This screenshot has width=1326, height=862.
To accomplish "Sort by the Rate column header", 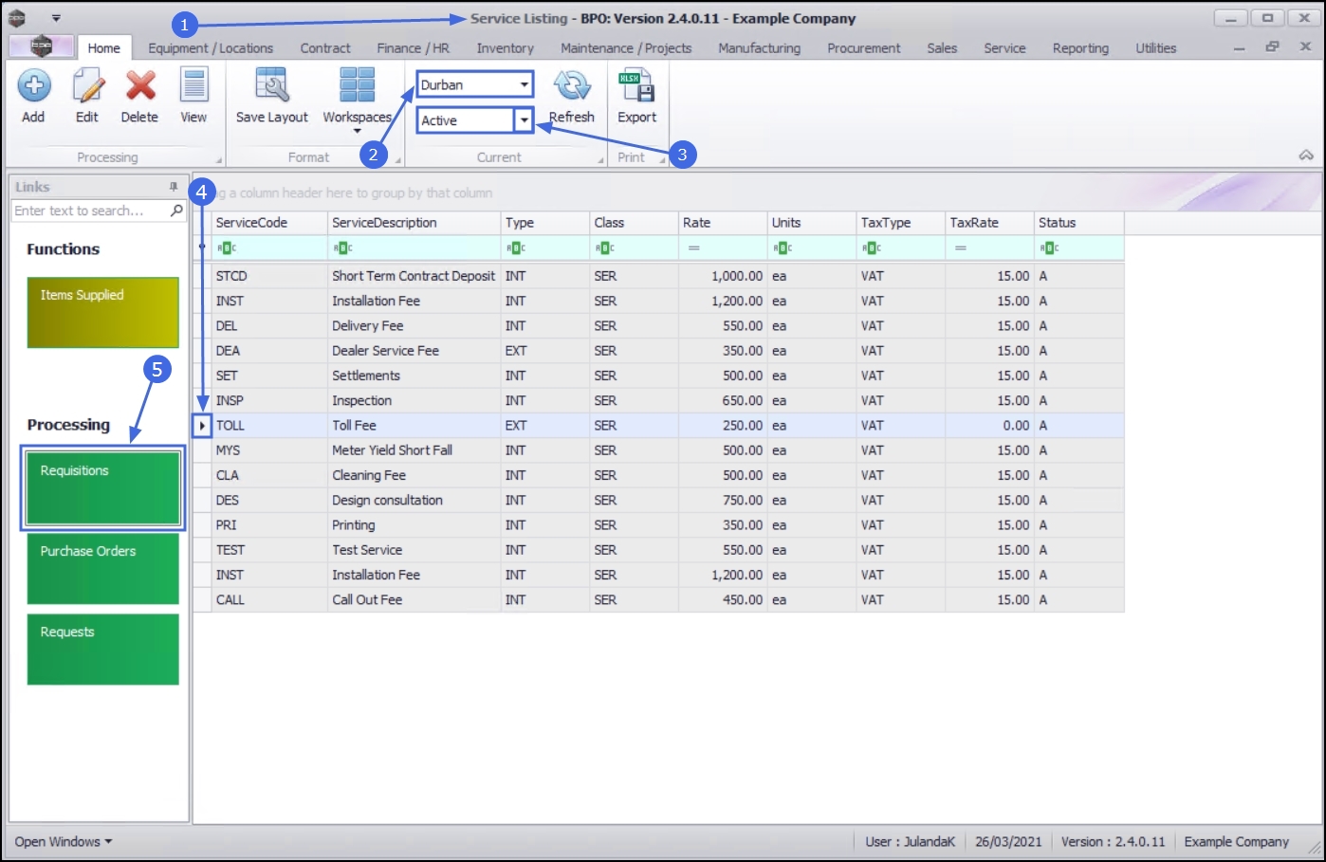I will coord(724,223).
